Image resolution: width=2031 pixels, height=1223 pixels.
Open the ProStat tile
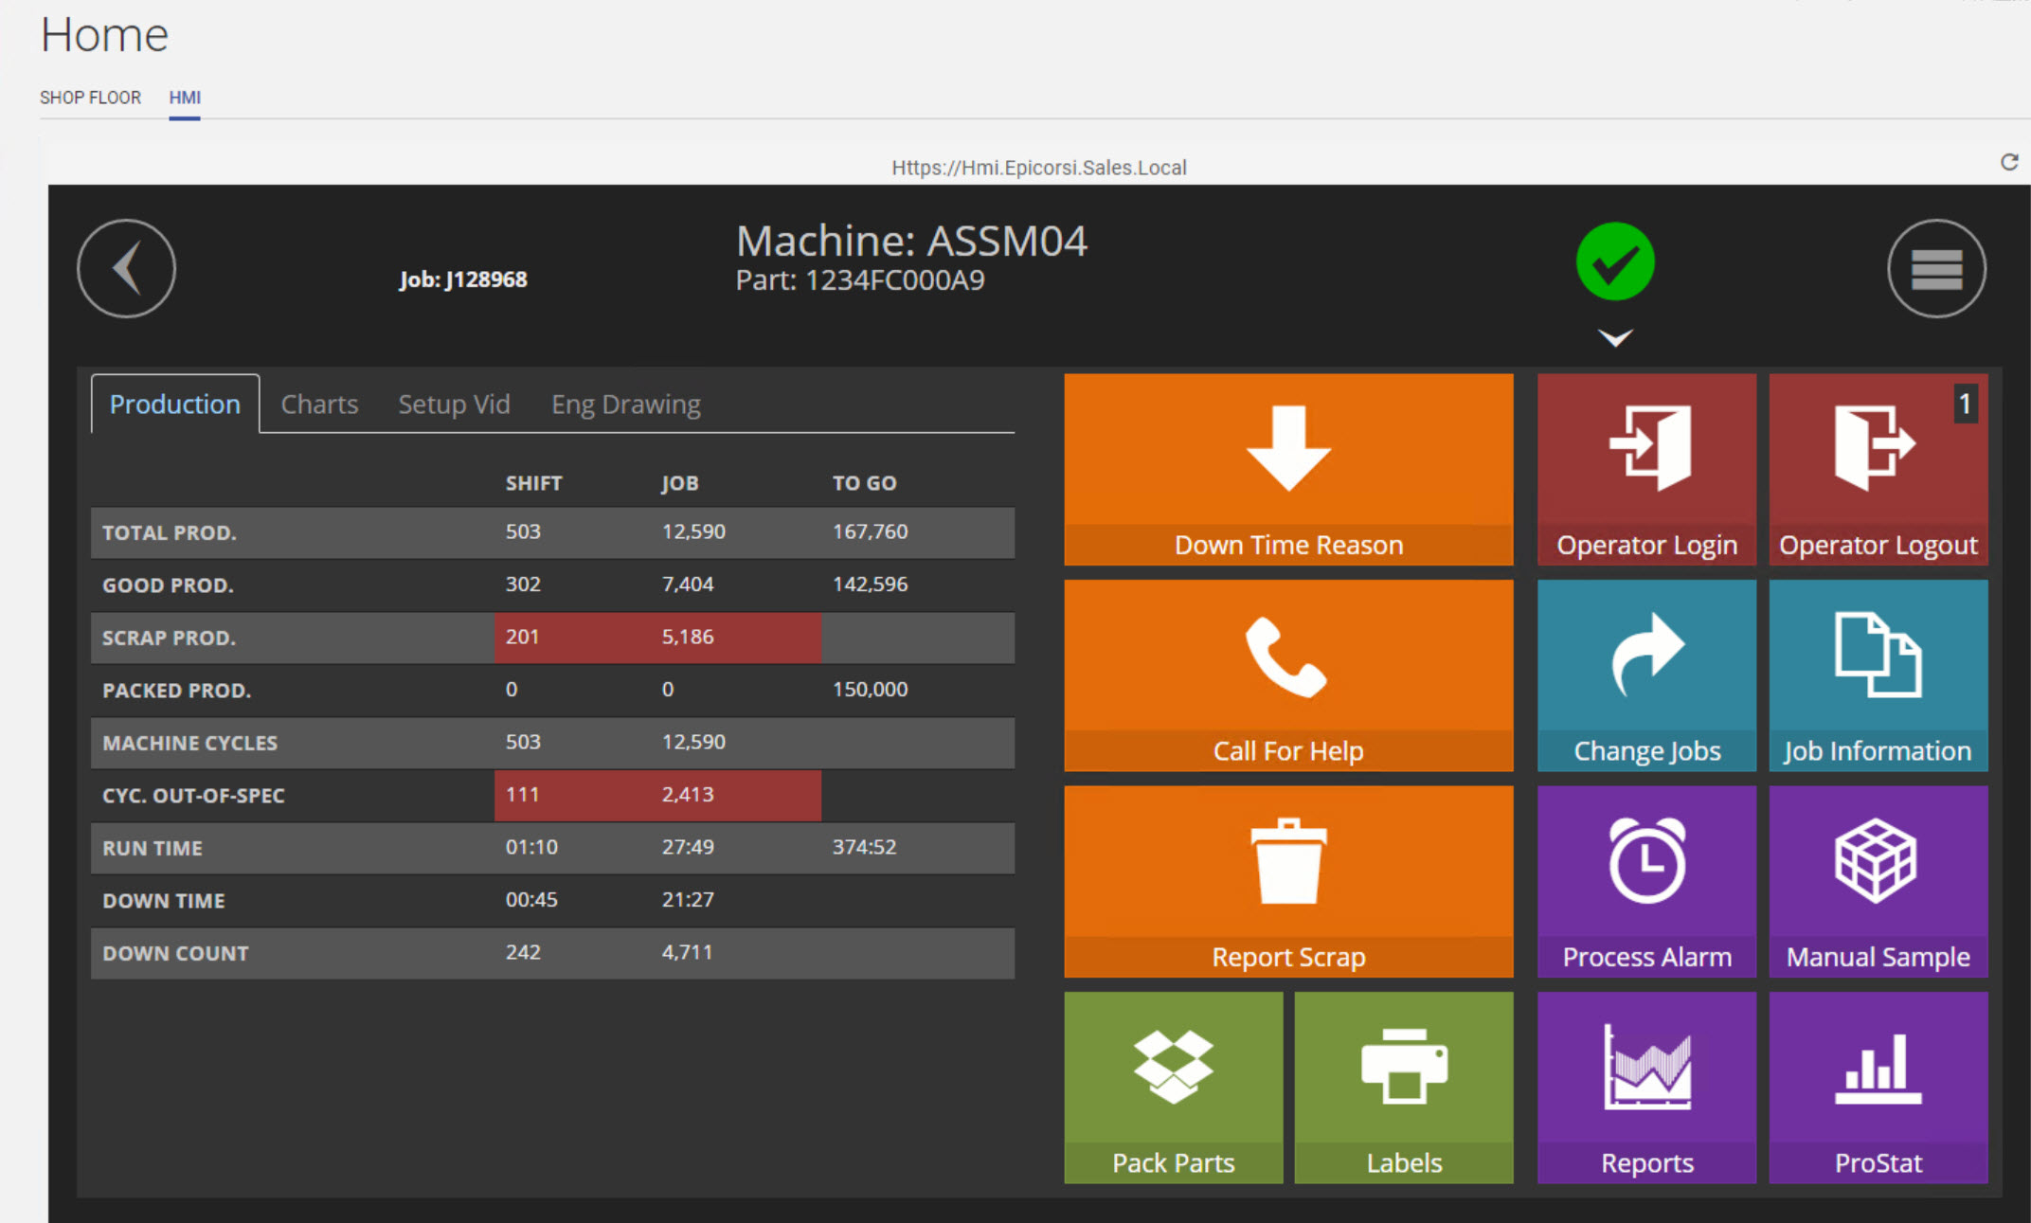coord(1878,1088)
